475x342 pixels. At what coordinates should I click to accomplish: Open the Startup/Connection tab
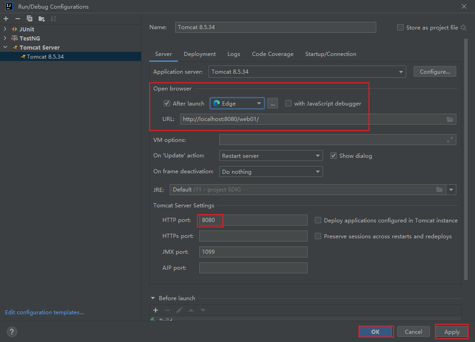tap(330, 54)
